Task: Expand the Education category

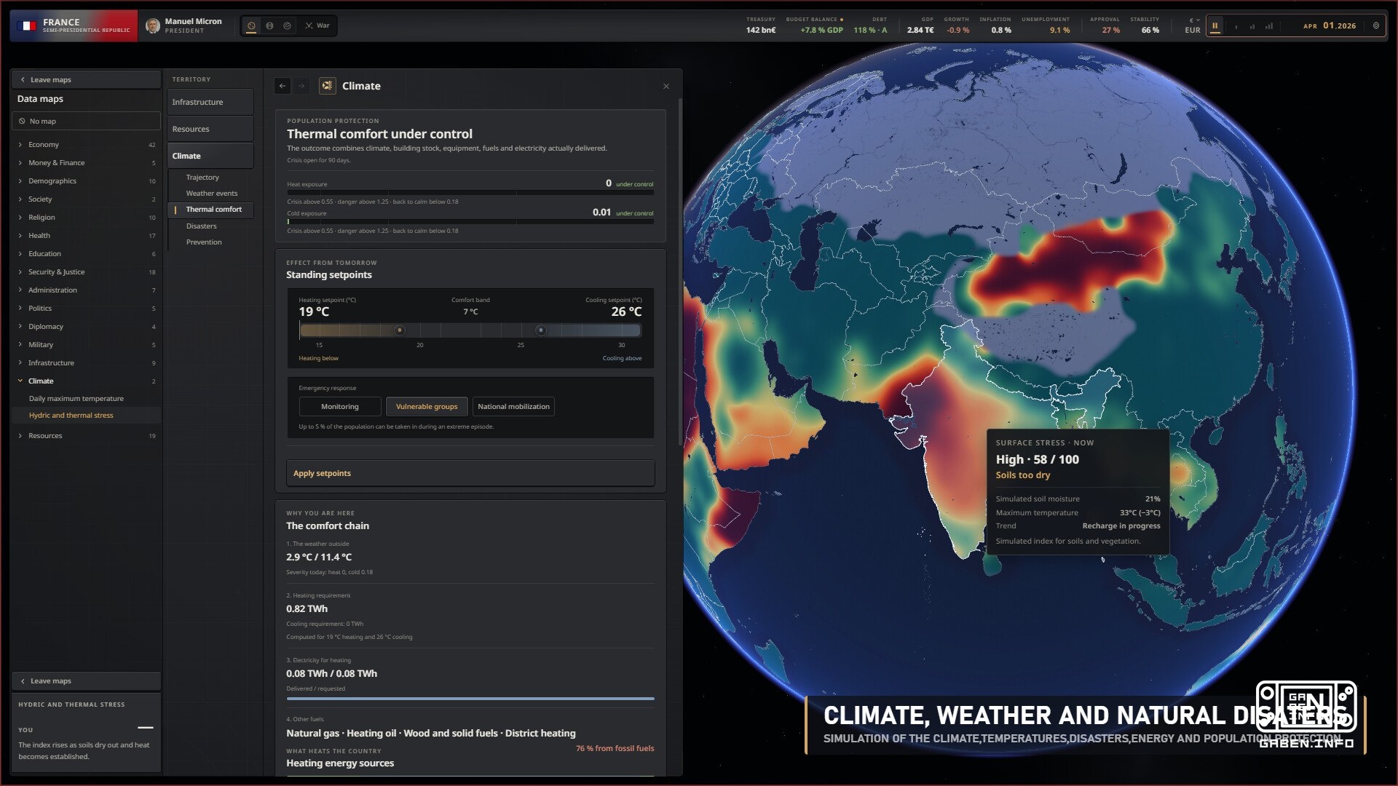Action: pyautogui.click(x=87, y=254)
